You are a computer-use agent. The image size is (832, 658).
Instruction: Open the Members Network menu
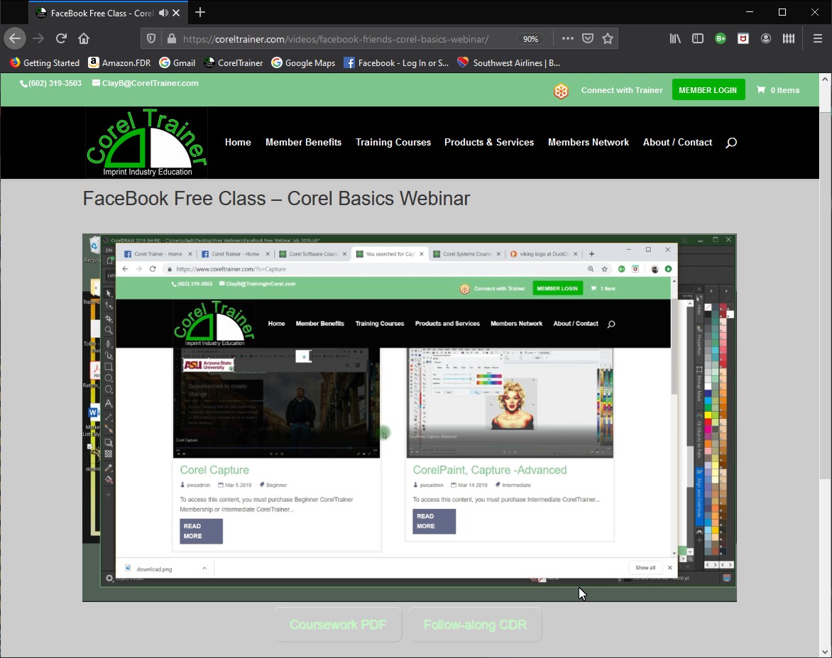589,142
